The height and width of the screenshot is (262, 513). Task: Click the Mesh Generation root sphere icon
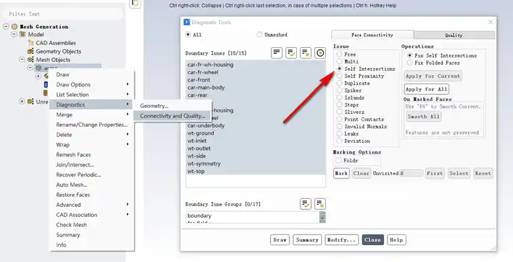pos(14,27)
